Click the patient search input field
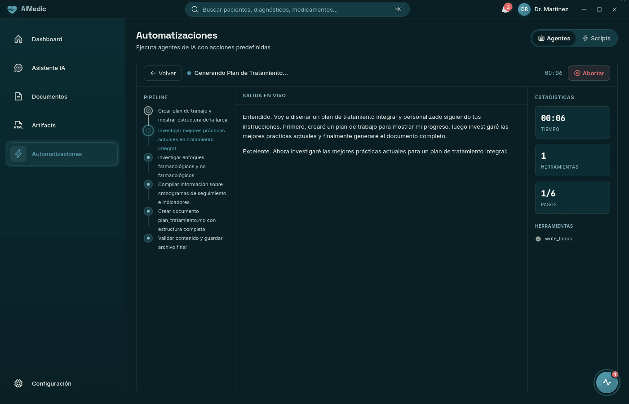The image size is (629, 404). 297,9
